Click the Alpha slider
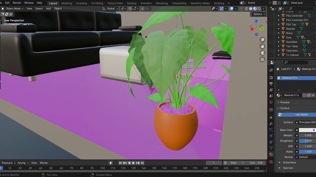 click(x=307, y=152)
